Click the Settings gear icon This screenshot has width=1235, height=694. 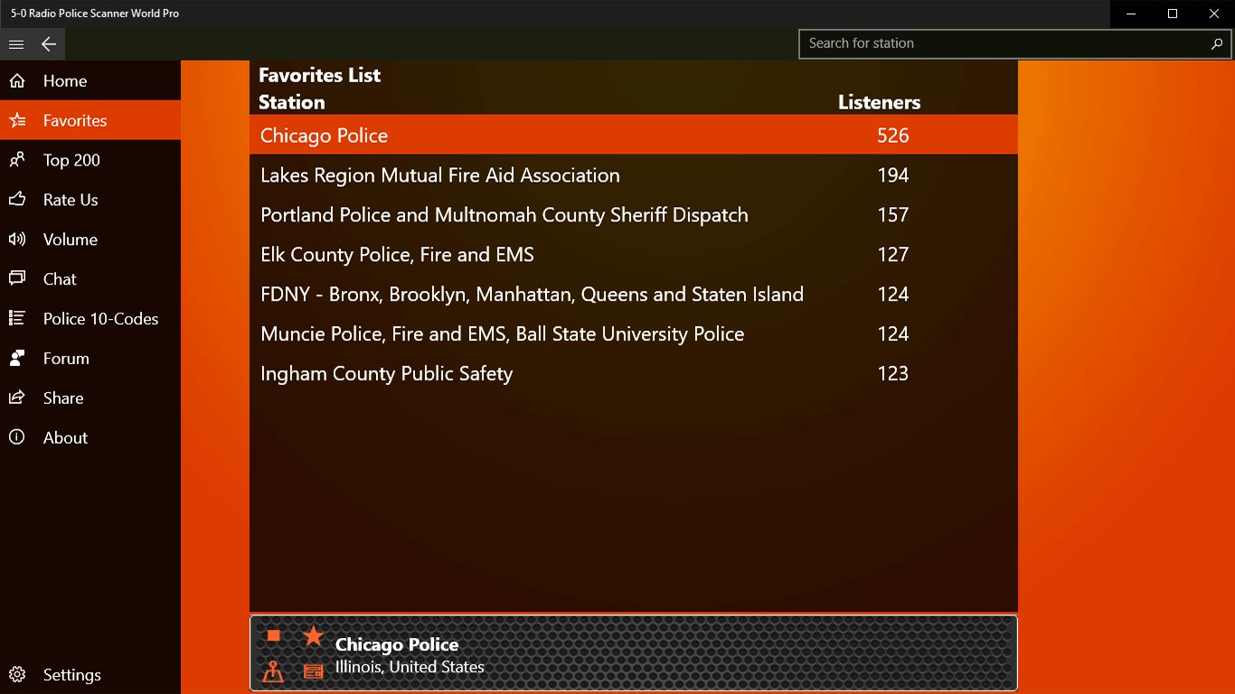pyautogui.click(x=16, y=675)
